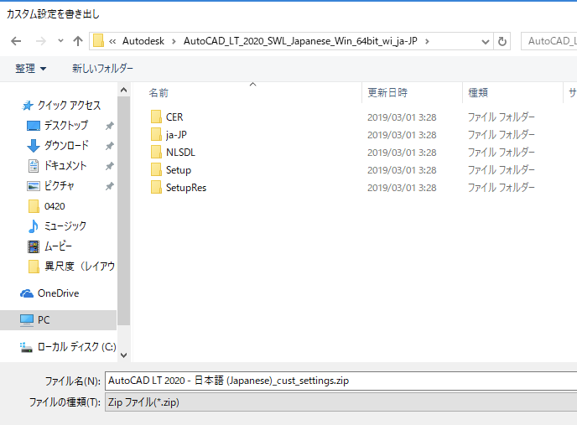The height and width of the screenshot is (425, 577).
Task: Select the ja-JP folder icon
Action: tap(156, 134)
